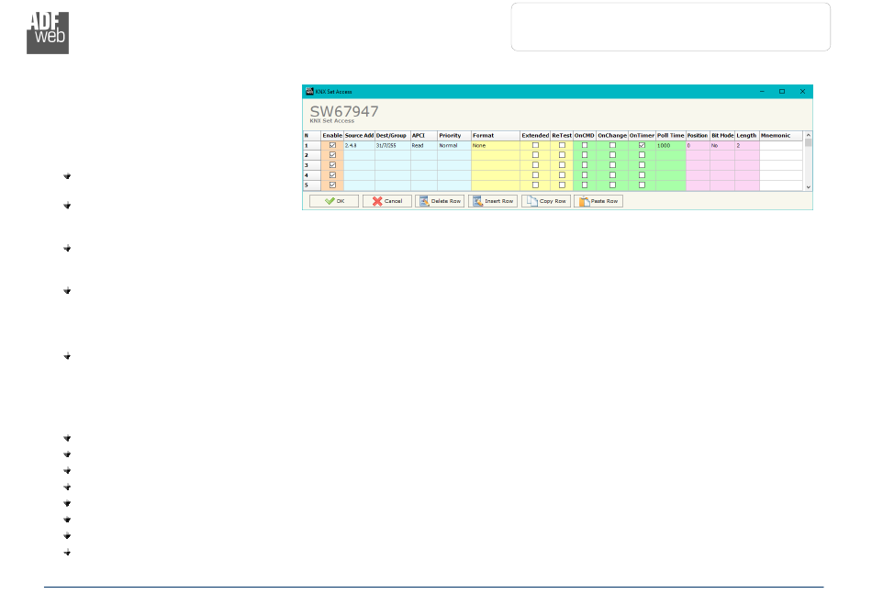The image size is (872, 605).
Task: Click the Bit Mode column header
Action: click(722, 136)
